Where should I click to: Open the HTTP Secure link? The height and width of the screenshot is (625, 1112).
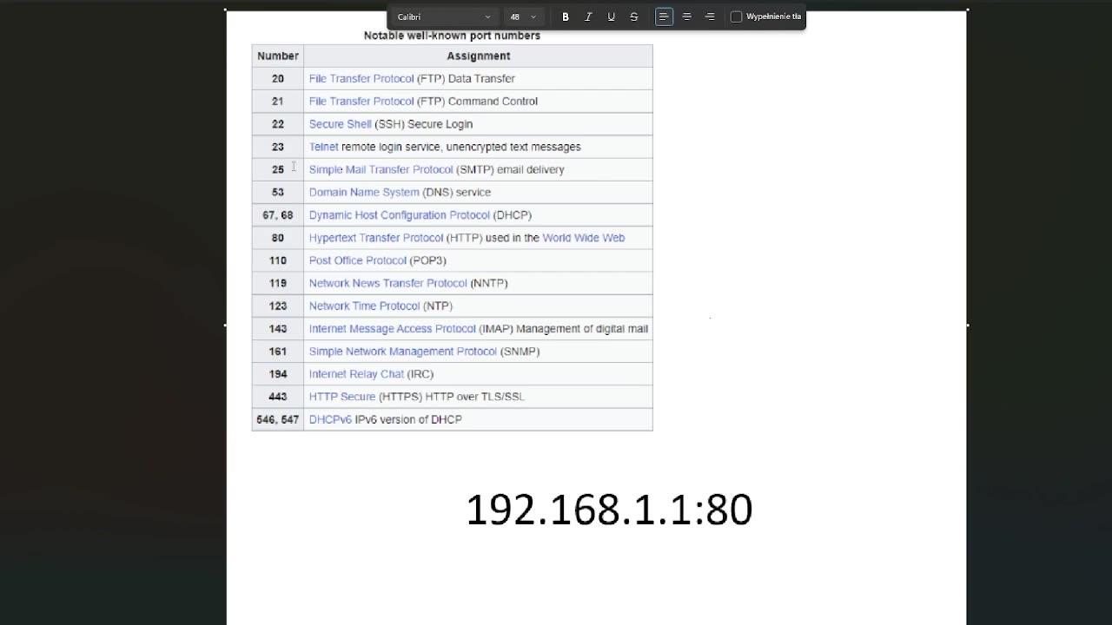tap(342, 396)
